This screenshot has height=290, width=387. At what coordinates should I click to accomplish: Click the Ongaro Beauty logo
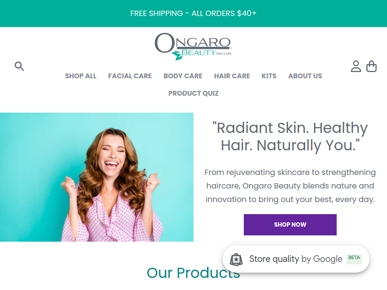(193, 46)
